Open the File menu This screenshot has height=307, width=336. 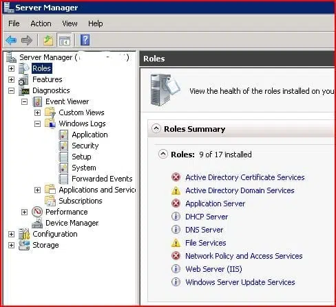pyautogui.click(x=14, y=23)
